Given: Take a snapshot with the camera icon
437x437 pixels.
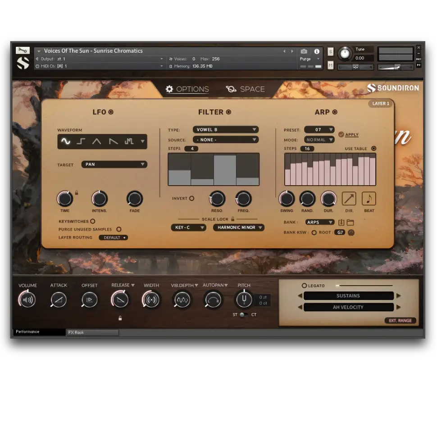Looking at the screenshot, I should [304, 51].
